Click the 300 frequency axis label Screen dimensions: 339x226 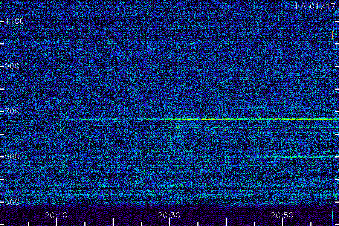(x=12, y=202)
